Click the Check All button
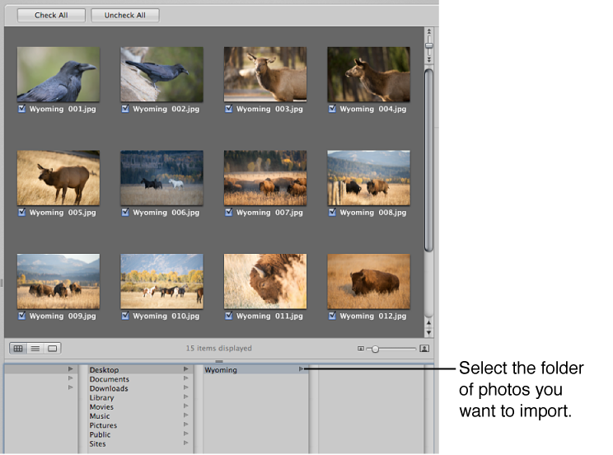Viewport: 613px width, 455px height. (x=51, y=16)
